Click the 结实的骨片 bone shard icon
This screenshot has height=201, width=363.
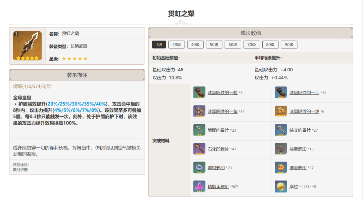pyautogui.click(x=281, y=130)
